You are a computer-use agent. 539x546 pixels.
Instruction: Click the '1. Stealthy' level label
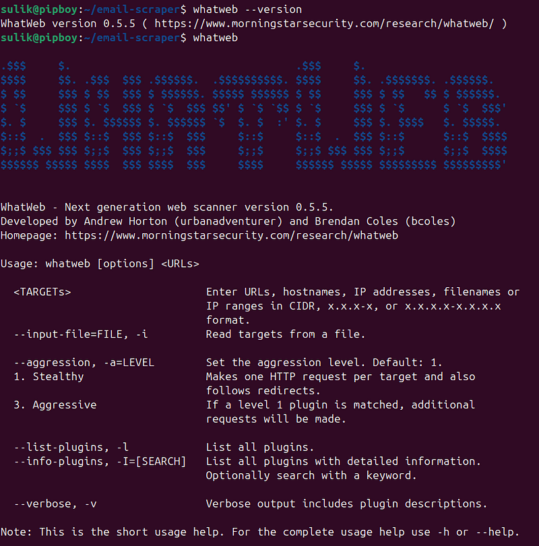[x=49, y=377]
